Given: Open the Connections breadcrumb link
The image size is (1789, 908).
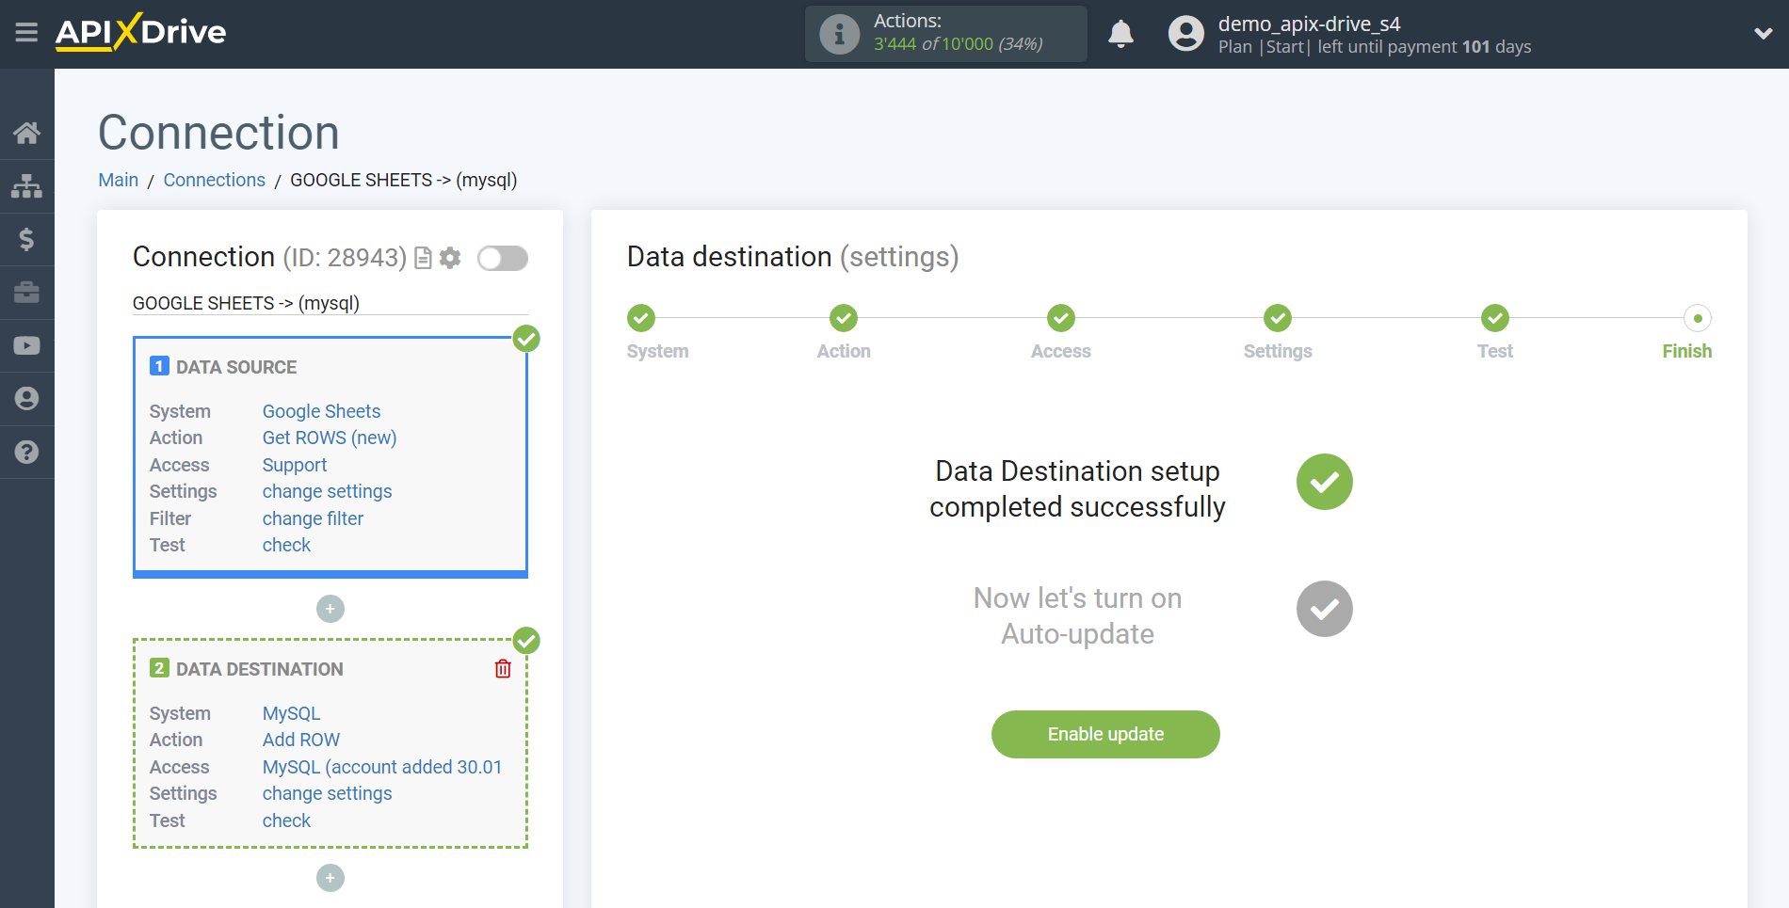Looking at the screenshot, I should (215, 180).
